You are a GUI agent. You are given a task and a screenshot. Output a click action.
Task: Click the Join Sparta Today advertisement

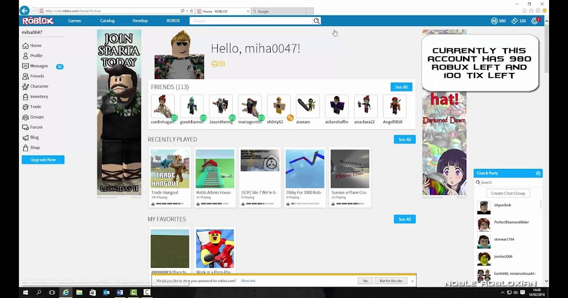click(119, 112)
